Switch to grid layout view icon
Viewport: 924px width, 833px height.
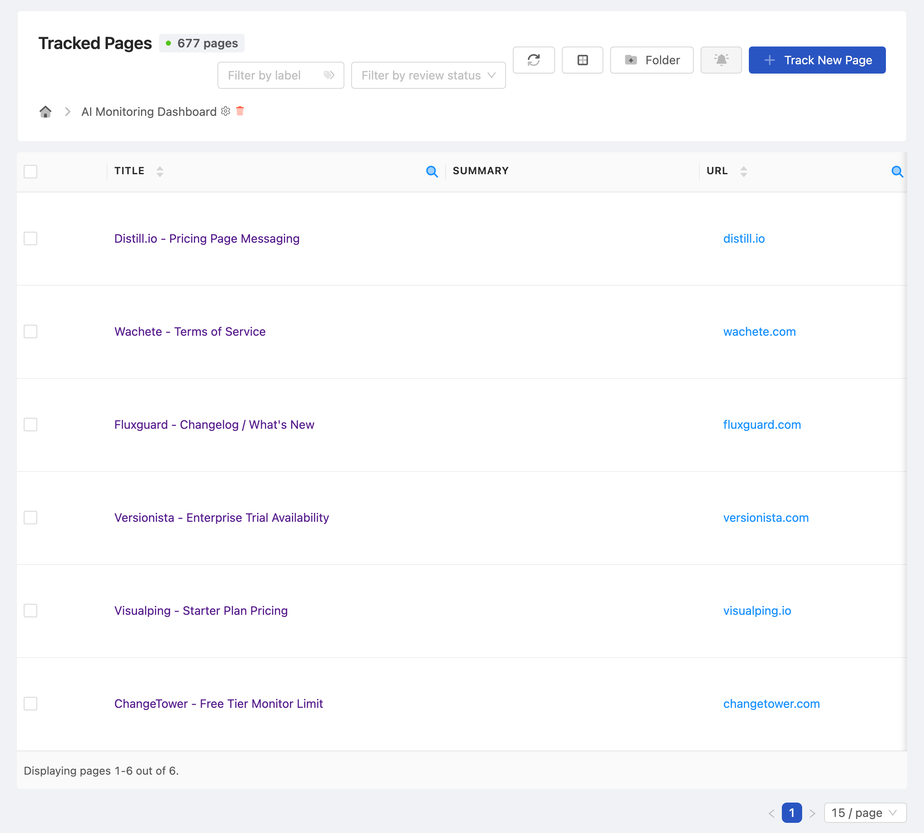click(582, 60)
